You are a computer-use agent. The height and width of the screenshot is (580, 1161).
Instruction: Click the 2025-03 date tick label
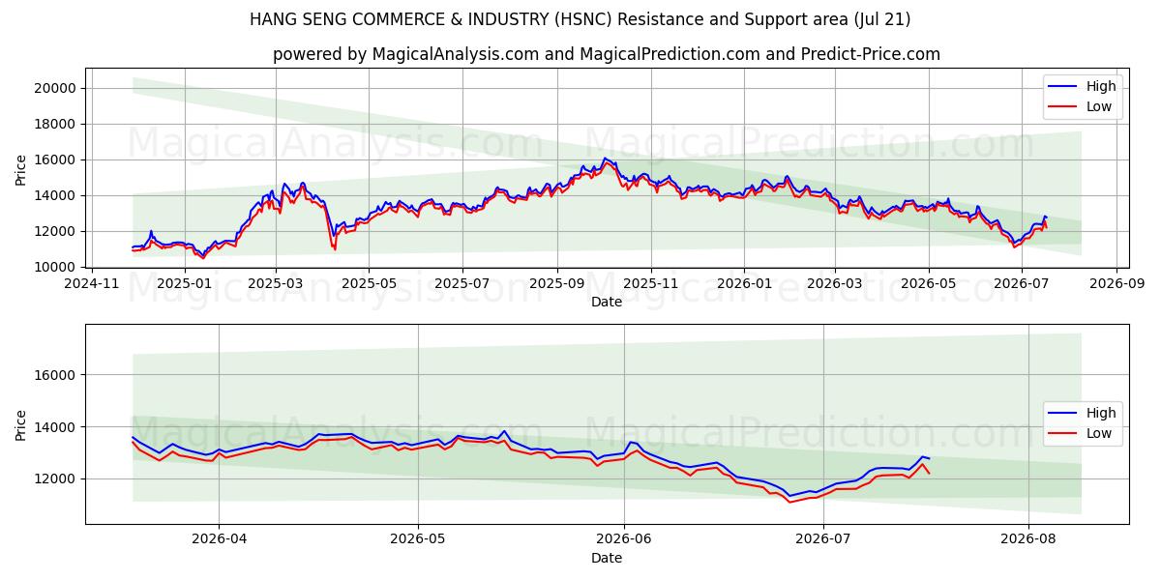tap(275, 284)
